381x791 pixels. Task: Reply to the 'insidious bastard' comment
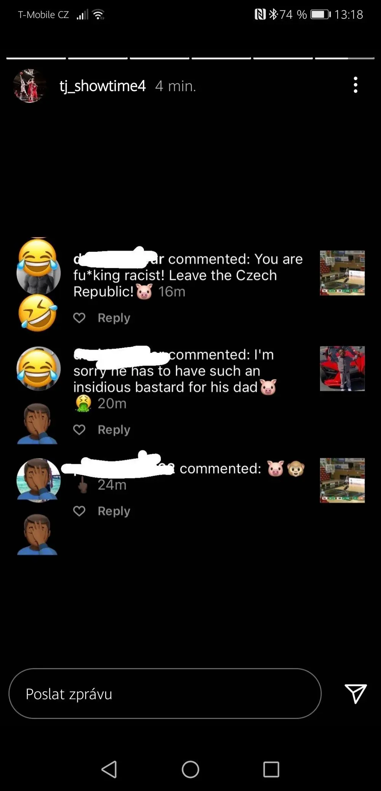point(114,430)
